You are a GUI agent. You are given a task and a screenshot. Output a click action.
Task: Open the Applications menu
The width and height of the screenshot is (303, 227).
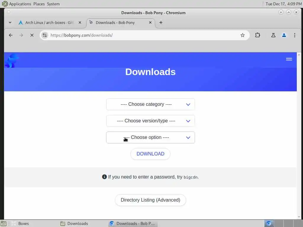(x=20, y=4)
